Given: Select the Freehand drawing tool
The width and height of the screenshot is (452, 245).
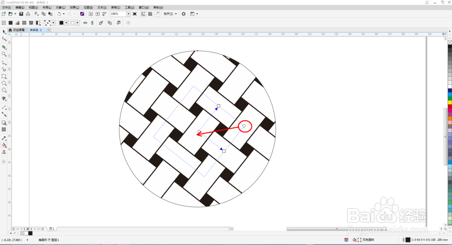Looking at the screenshot, I should tap(4, 62).
